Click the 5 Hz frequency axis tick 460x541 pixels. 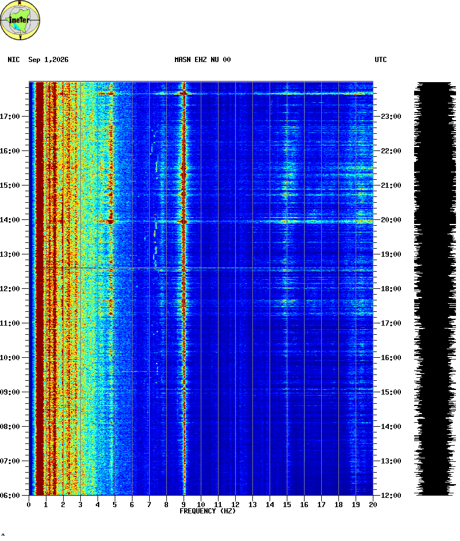(x=115, y=504)
